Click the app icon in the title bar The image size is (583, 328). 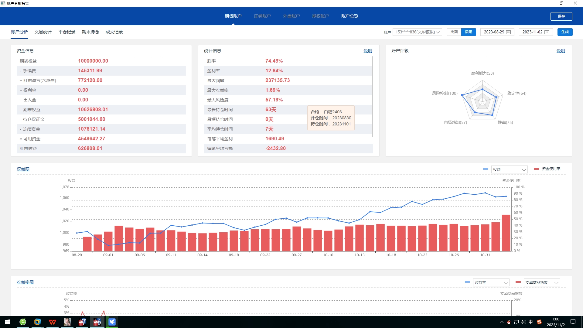(3, 3)
